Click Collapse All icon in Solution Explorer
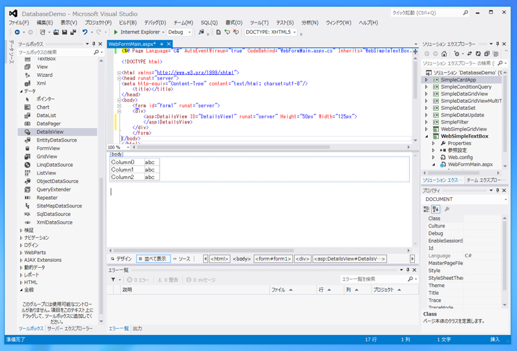 click(x=487, y=54)
